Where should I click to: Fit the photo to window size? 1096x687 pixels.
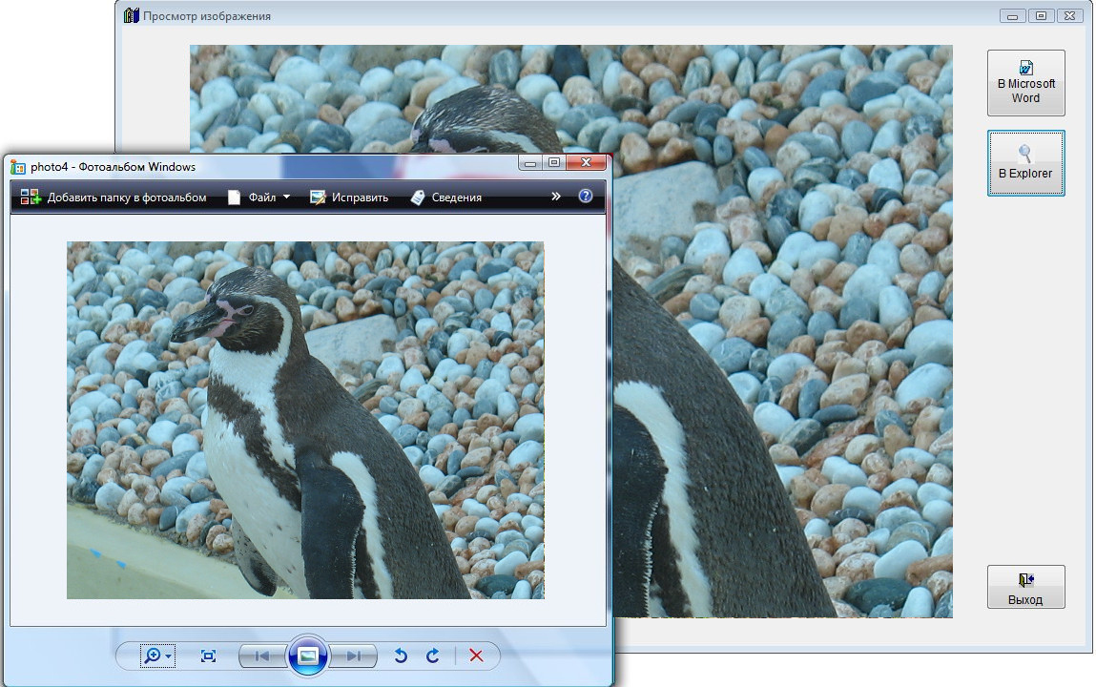click(x=208, y=656)
